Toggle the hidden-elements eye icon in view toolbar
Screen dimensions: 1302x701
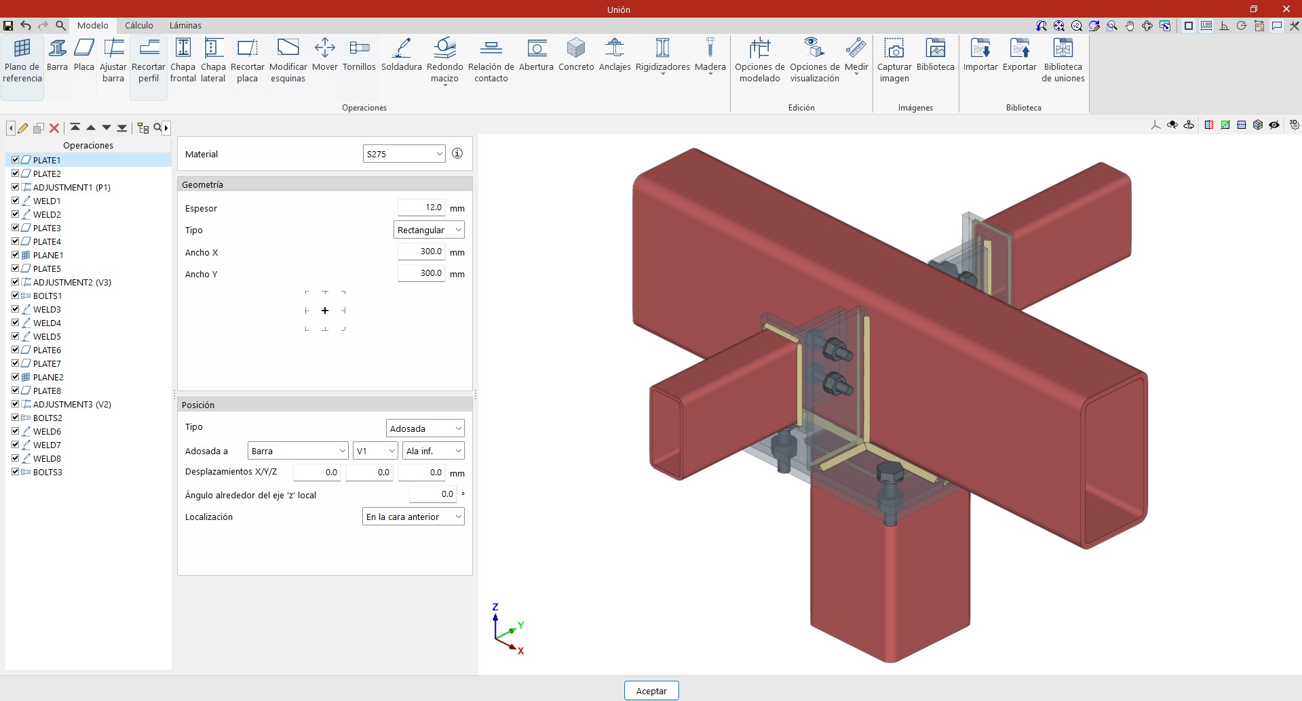click(1275, 125)
